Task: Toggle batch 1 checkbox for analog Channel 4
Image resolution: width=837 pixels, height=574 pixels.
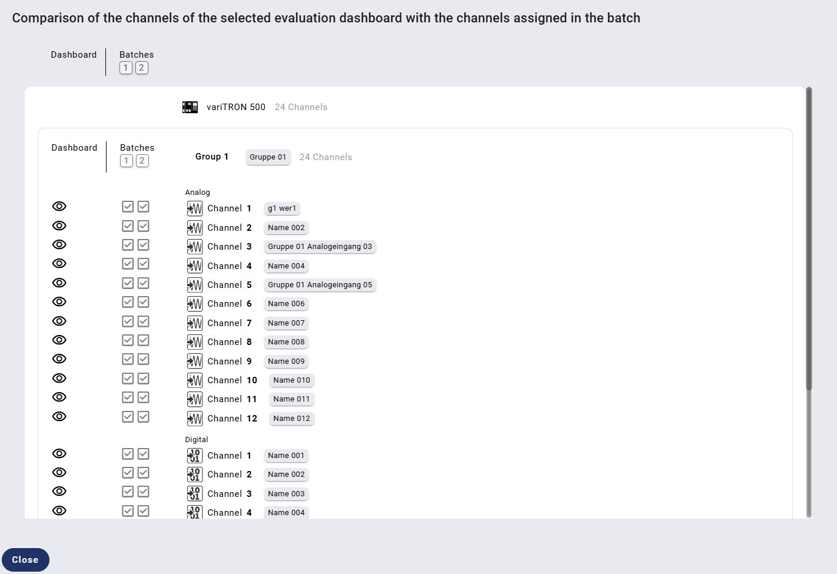Action: (128, 264)
